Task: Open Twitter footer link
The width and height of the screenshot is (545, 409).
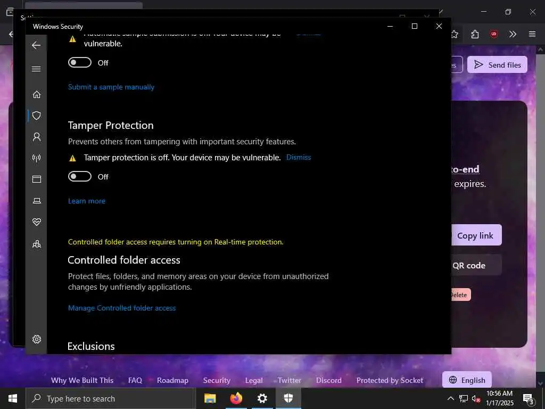Action: click(290, 380)
